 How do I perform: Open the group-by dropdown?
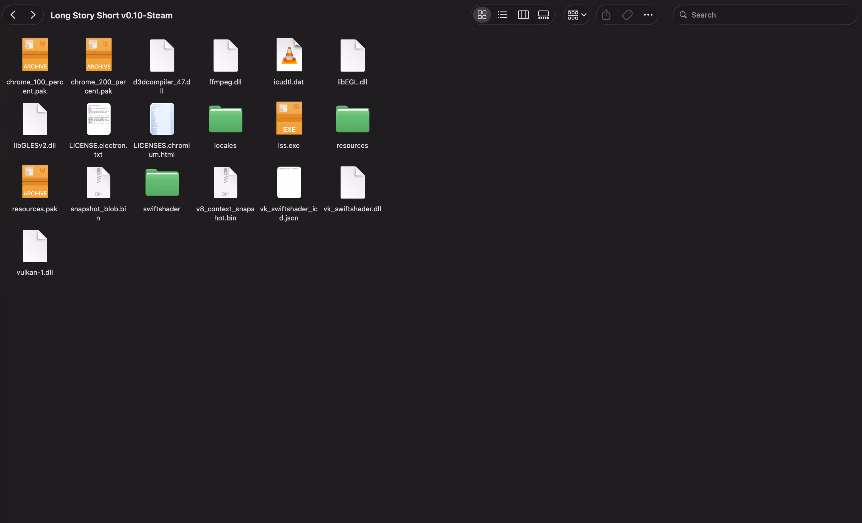click(x=576, y=15)
